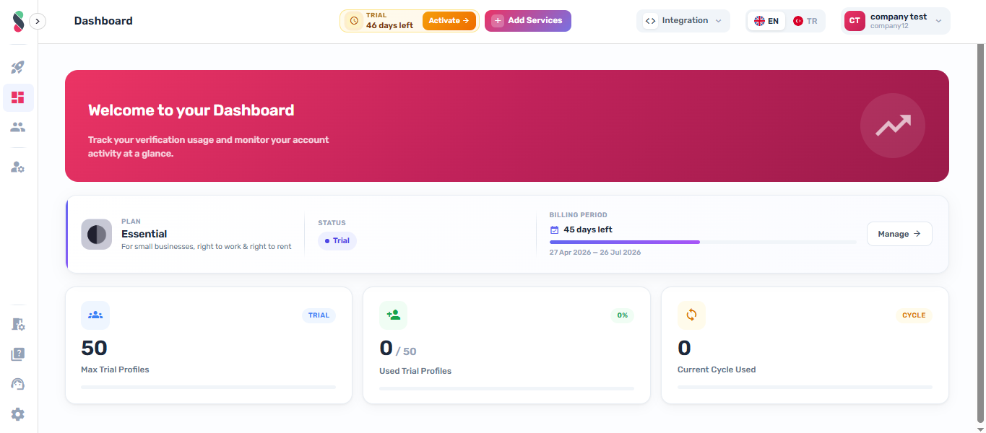Open the gear settings sidebar icon
The width and height of the screenshot is (986, 433).
point(18,414)
